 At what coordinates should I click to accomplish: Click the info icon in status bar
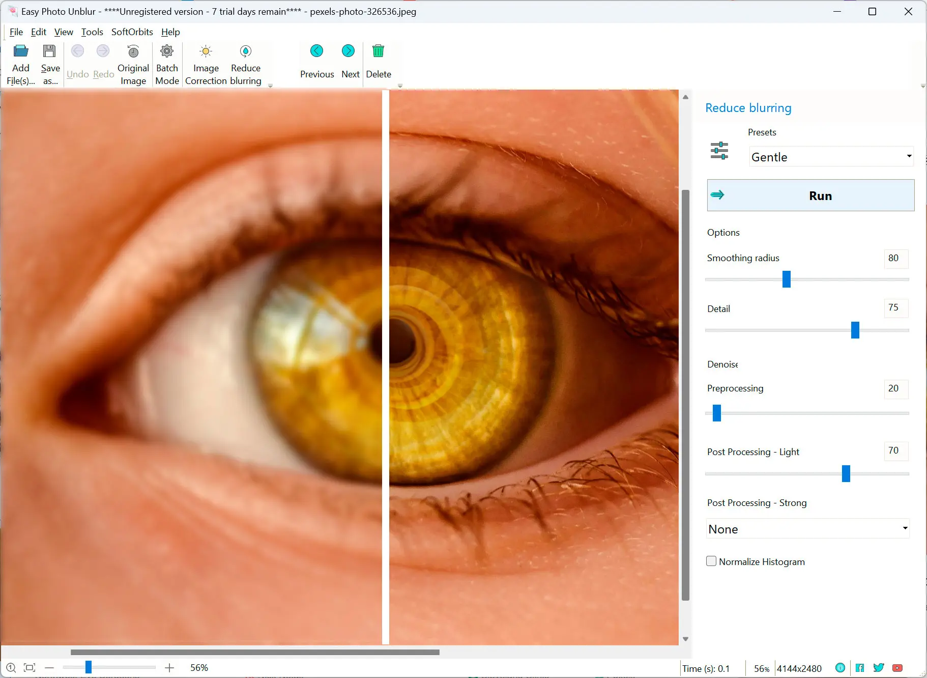pyautogui.click(x=841, y=668)
